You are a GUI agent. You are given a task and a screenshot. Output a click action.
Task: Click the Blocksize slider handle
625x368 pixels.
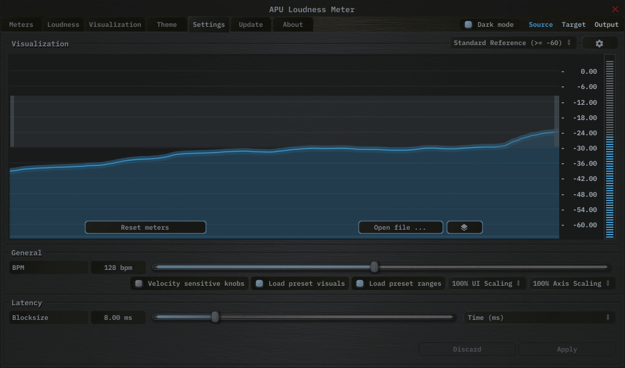[215, 317]
